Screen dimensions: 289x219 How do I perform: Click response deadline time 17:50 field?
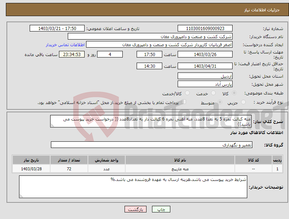click(149, 54)
